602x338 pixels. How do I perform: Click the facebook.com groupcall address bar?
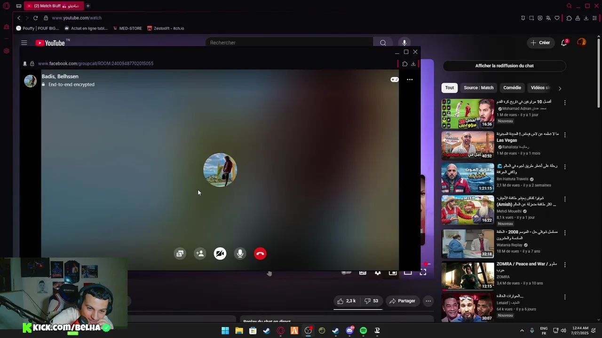[95, 63]
